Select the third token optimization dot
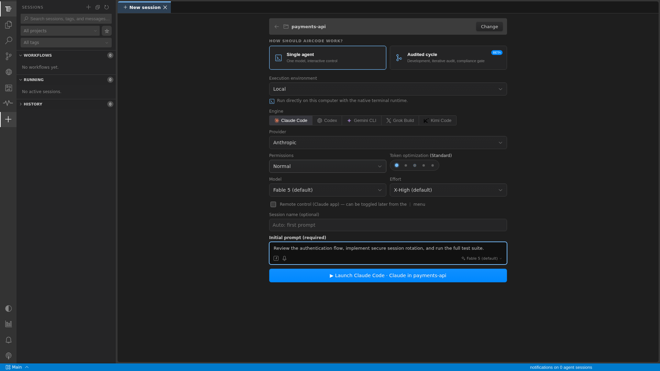 point(415,165)
